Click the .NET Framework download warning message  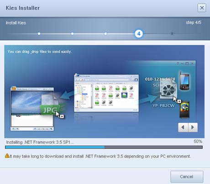[x=100, y=156]
